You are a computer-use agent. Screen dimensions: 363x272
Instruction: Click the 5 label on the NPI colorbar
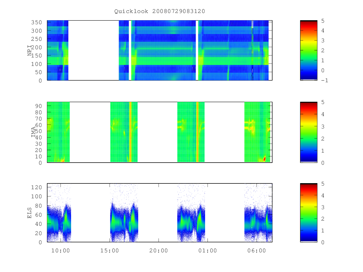[x=323, y=20]
